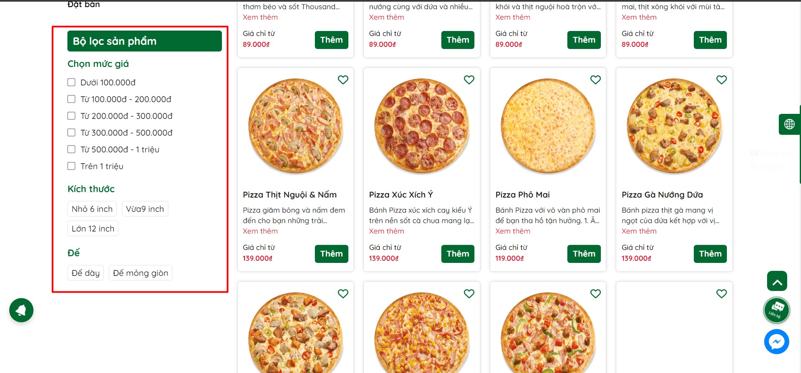Click the notification bell icon
This screenshot has width=801, height=373.
(21, 310)
